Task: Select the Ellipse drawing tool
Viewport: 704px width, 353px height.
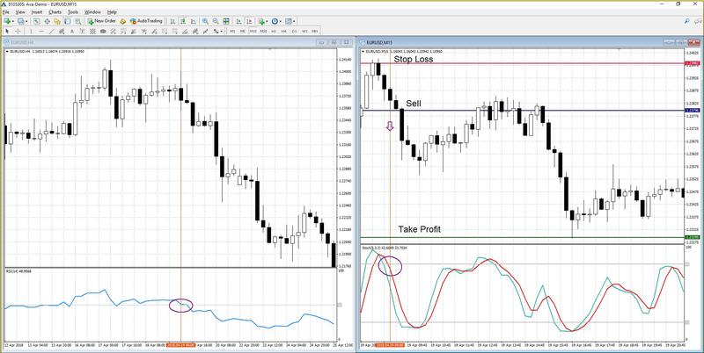Action: pyautogui.click(x=103, y=32)
